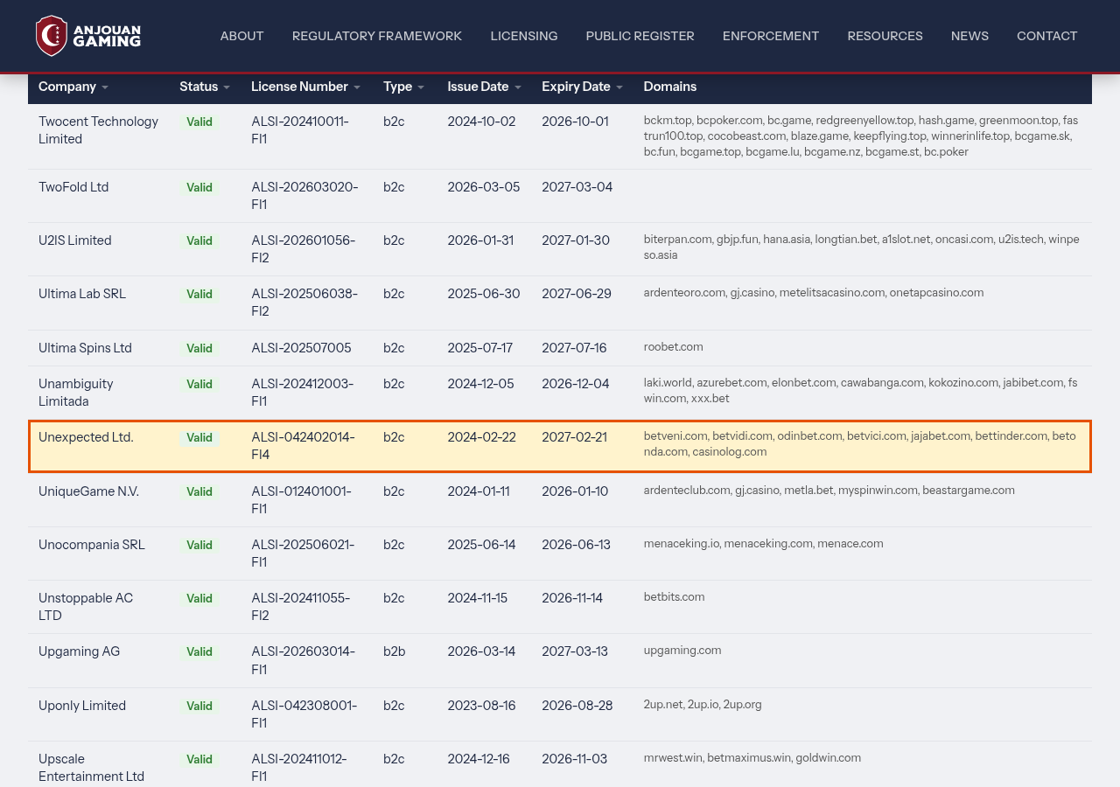This screenshot has height=787, width=1120.
Task: Click Upscale Entertainment Ltd company cell
Action: 92,768
